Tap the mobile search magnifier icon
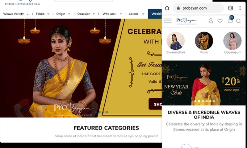The width and height of the screenshot is (247, 148). 238,21
